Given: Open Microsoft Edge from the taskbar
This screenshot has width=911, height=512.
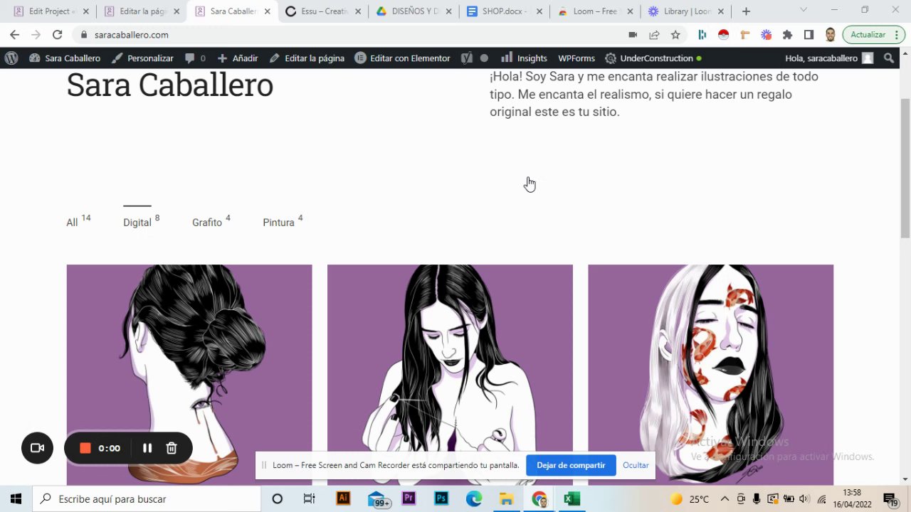Looking at the screenshot, I should click(x=474, y=499).
